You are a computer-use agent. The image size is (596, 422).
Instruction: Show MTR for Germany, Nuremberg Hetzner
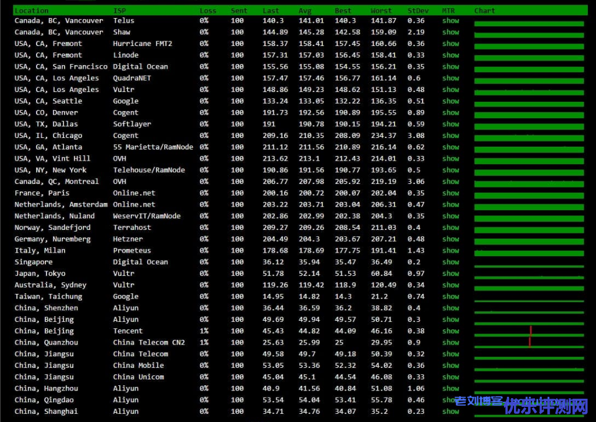(x=450, y=239)
